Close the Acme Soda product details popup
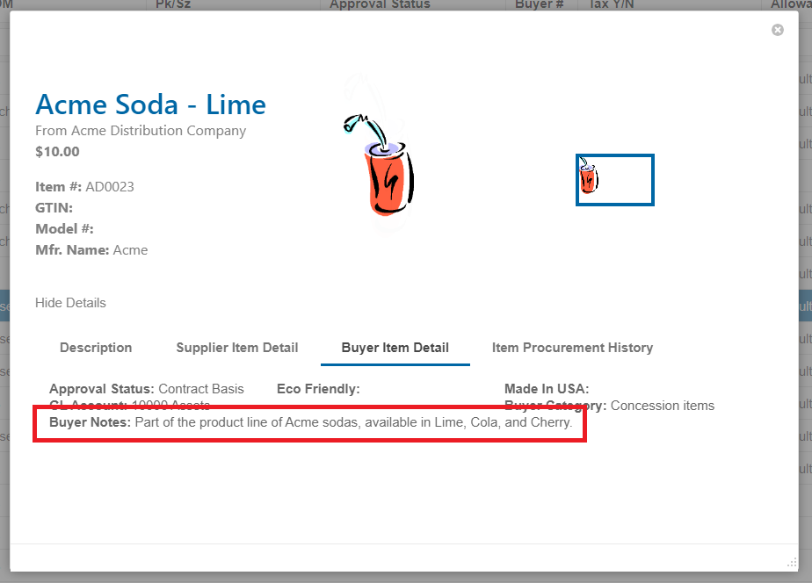The height and width of the screenshot is (583, 812). pyautogui.click(x=777, y=29)
